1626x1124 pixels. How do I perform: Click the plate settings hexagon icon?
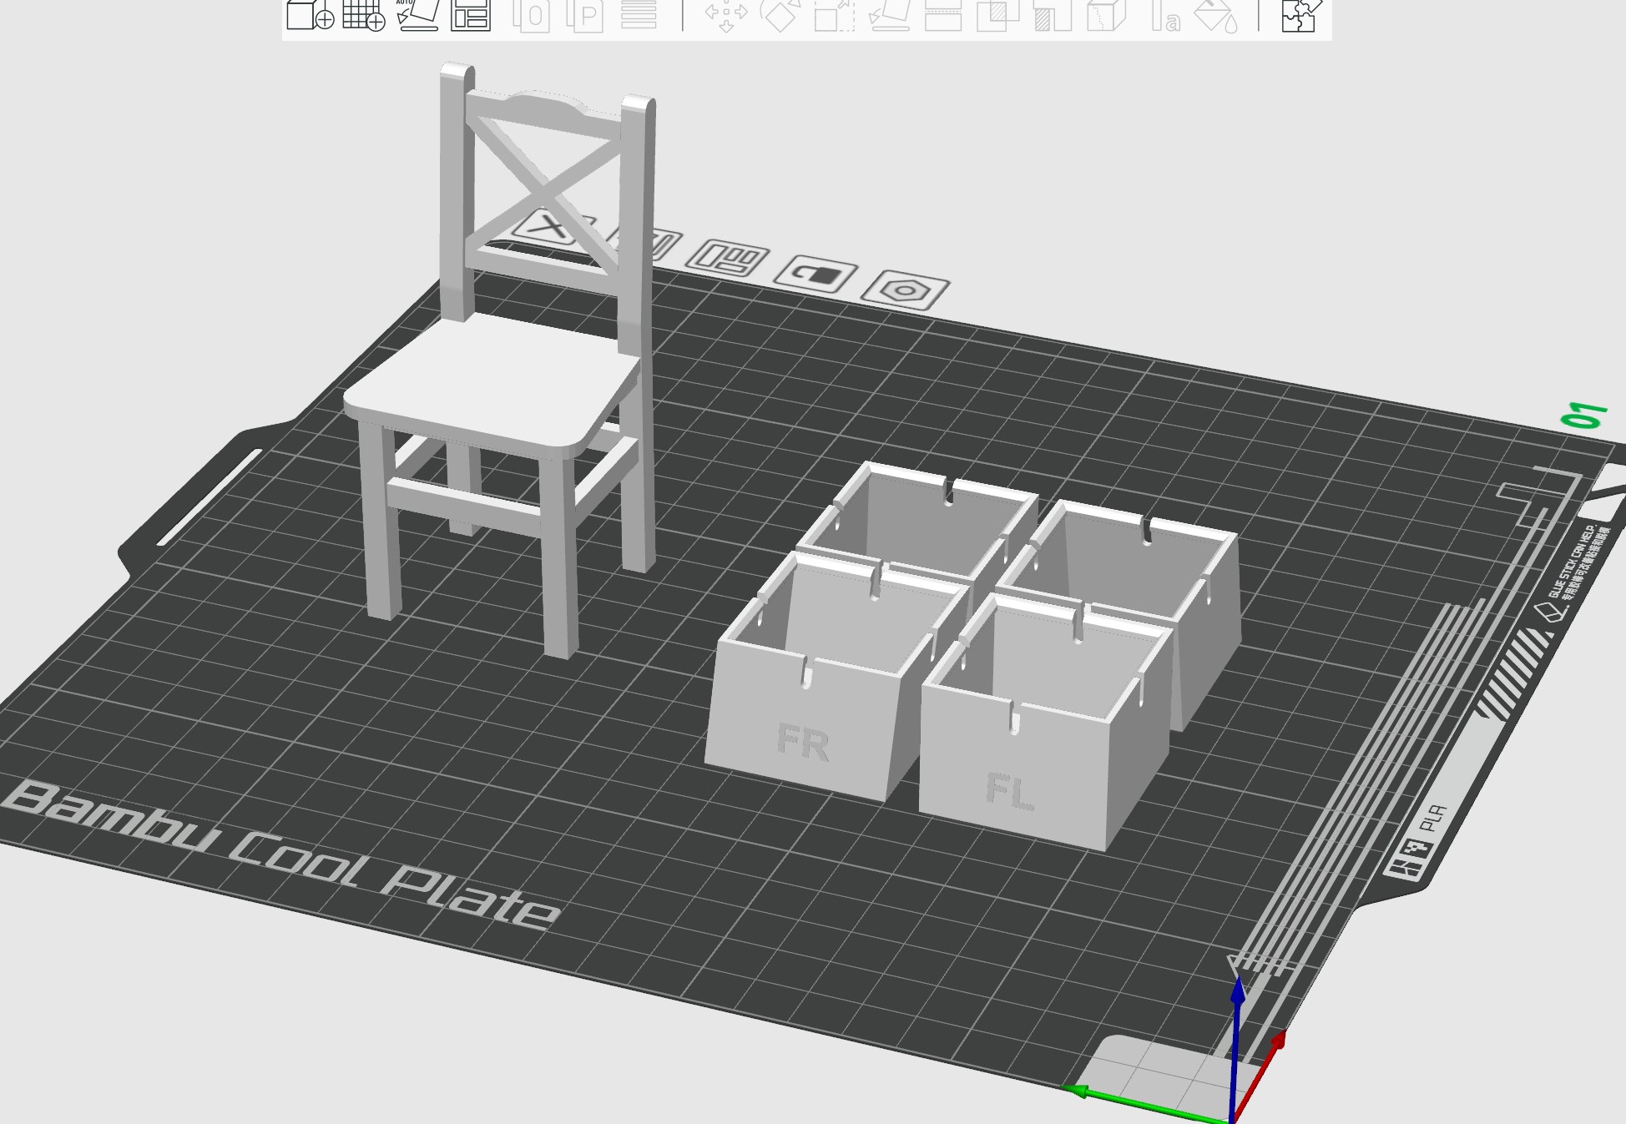coord(905,290)
